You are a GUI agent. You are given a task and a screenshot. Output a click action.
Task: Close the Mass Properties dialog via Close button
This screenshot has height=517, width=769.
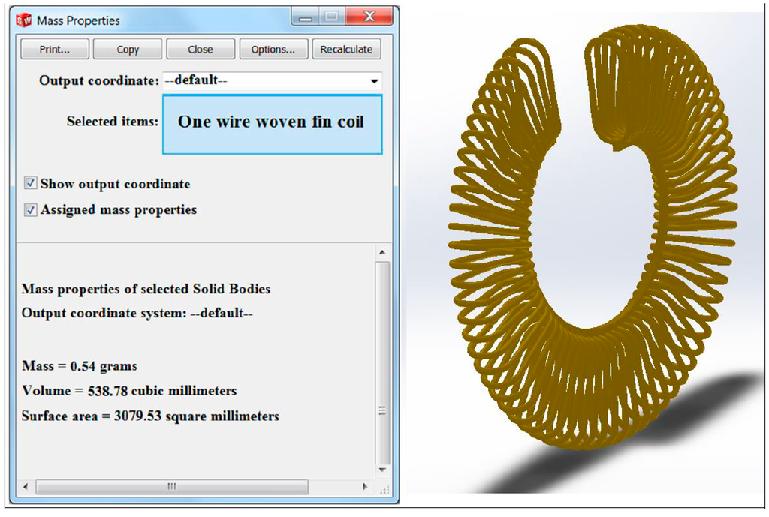click(201, 49)
